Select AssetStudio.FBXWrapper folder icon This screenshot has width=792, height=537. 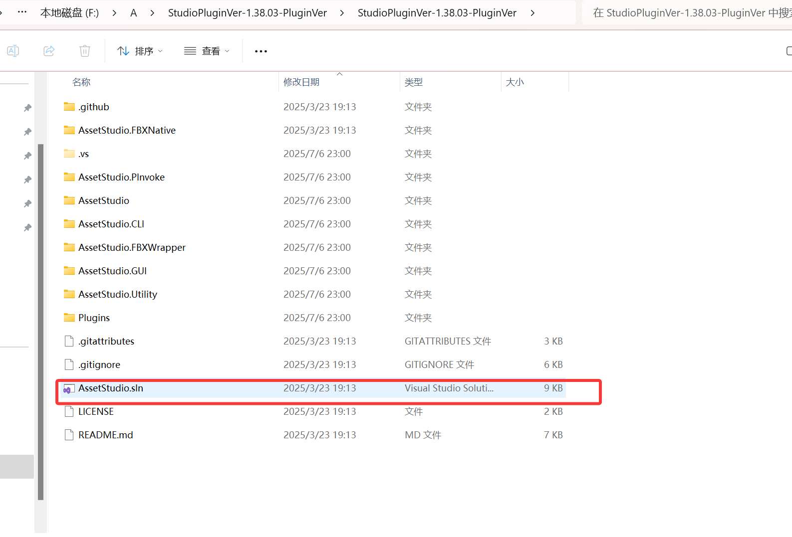point(69,247)
